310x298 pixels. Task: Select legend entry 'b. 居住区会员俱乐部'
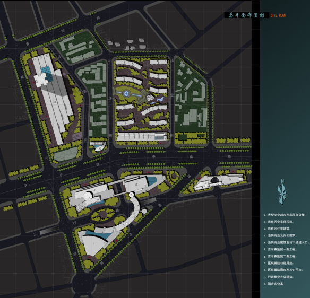278,222
